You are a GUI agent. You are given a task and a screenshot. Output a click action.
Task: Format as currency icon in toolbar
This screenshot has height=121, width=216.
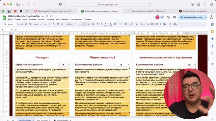[45, 24]
